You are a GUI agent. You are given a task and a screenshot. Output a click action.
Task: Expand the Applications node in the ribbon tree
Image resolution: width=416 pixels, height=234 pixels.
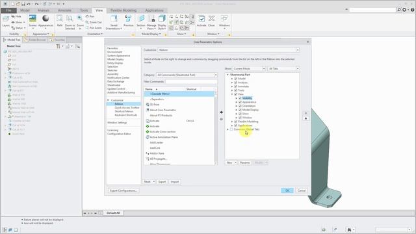(x=232, y=125)
